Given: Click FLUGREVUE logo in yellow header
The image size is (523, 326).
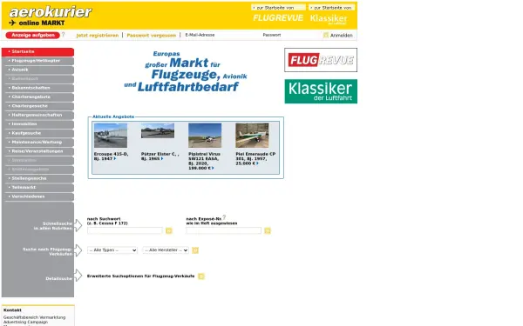Looking at the screenshot, I should coord(278,18).
